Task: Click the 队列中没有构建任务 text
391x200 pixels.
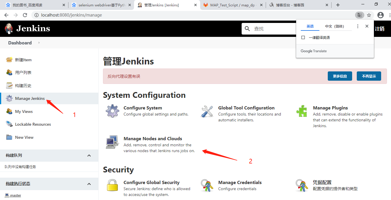Action: (20, 167)
